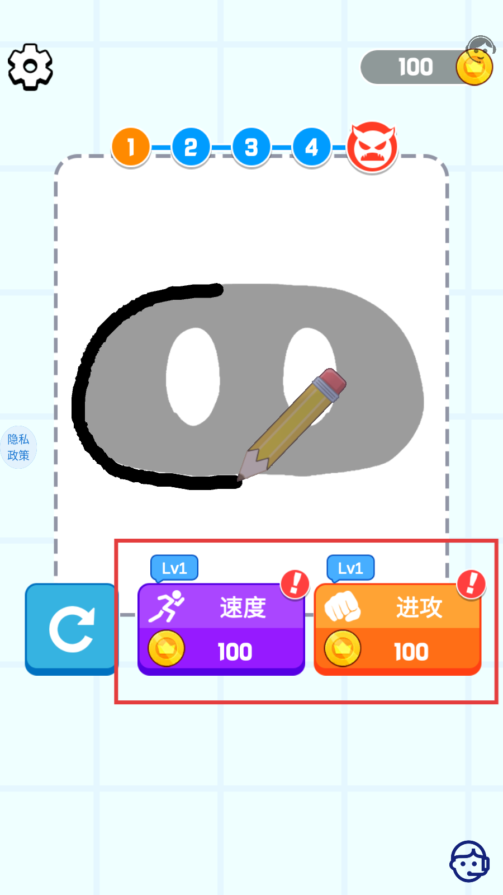
Task: Open customer support headset icon
Action: (469, 861)
